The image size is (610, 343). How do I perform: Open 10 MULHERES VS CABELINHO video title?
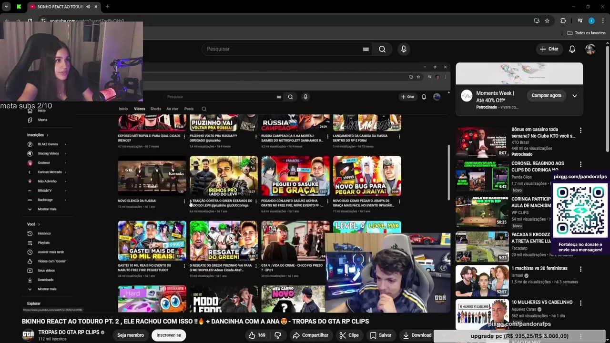point(542,302)
